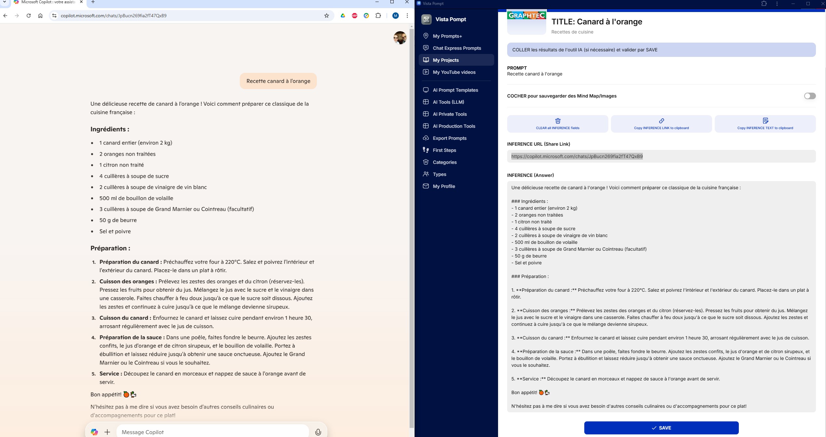Open AI Production Tools
The width and height of the screenshot is (826, 437).
(456, 126)
